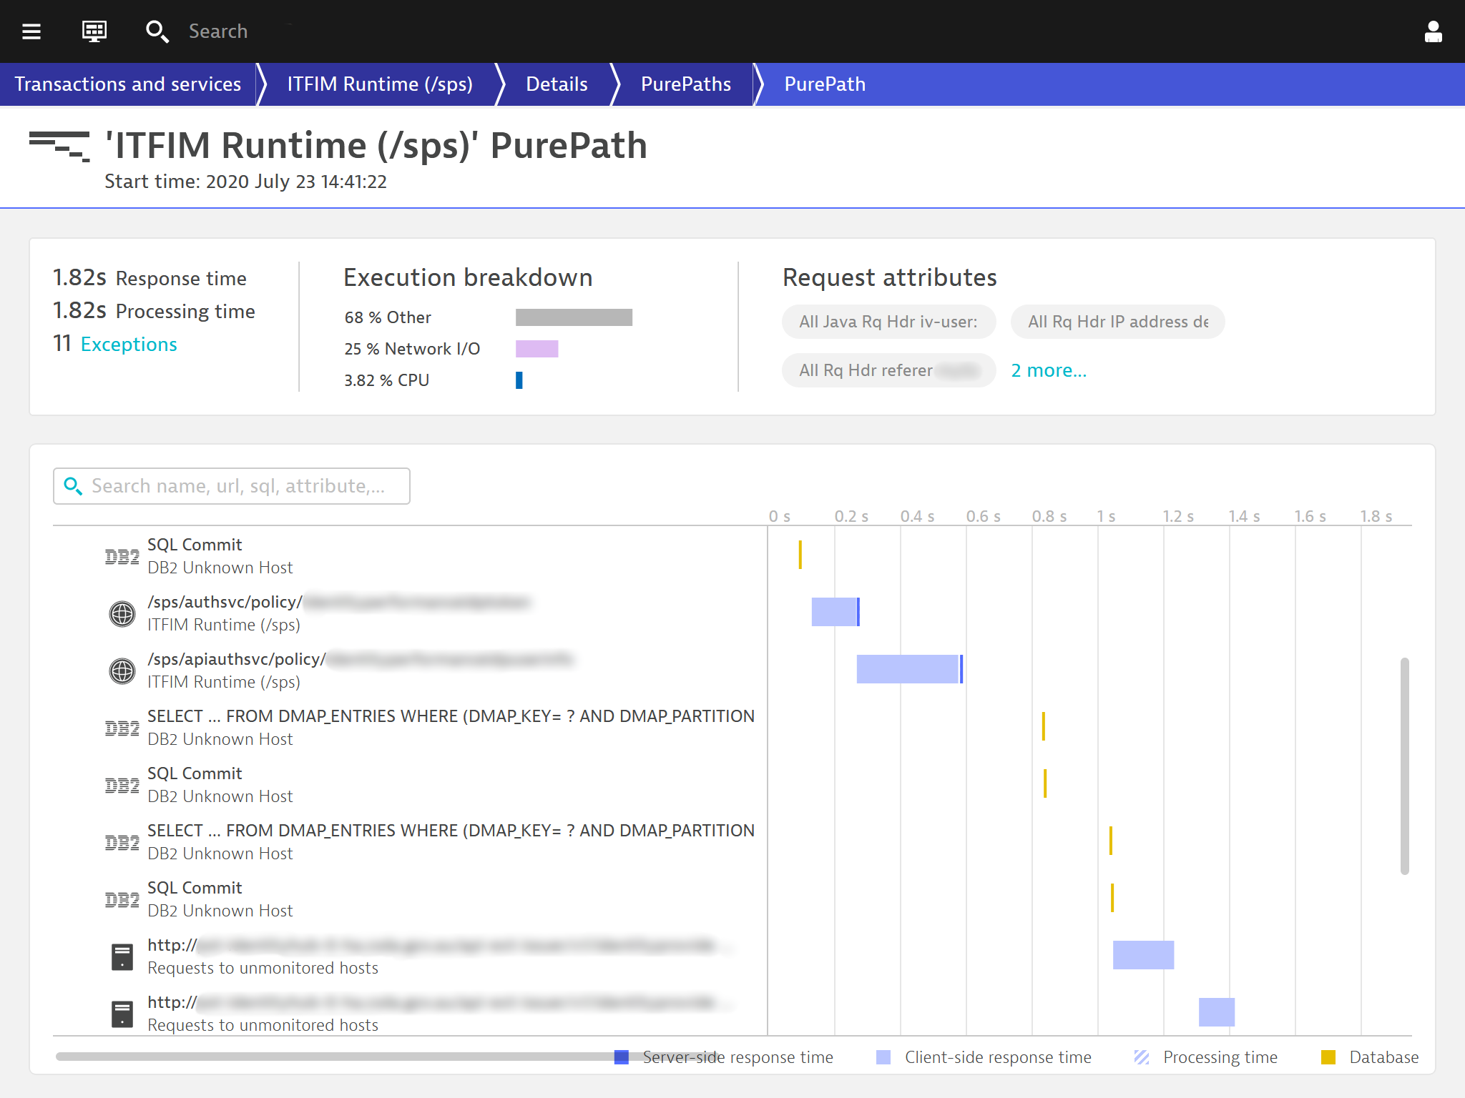Go to Transactions and services breadcrumb
The height and width of the screenshot is (1098, 1465).
[x=128, y=84]
